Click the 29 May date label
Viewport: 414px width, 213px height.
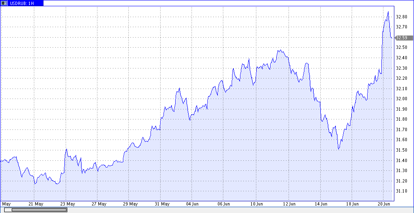[x=130, y=204]
